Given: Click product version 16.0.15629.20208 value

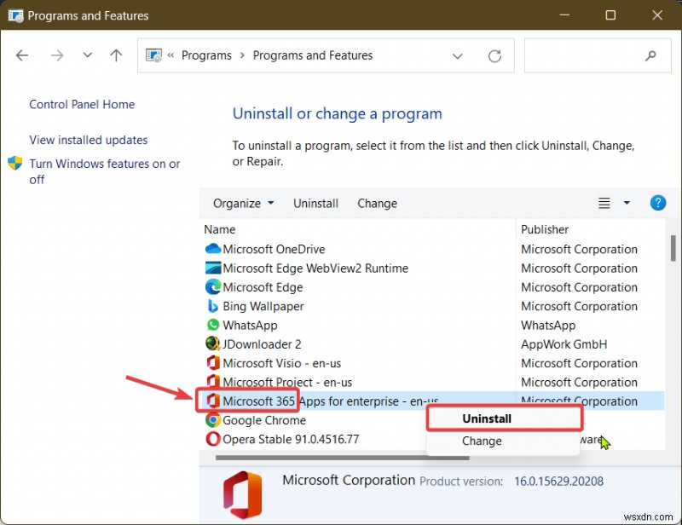Looking at the screenshot, I should point(558,482).
